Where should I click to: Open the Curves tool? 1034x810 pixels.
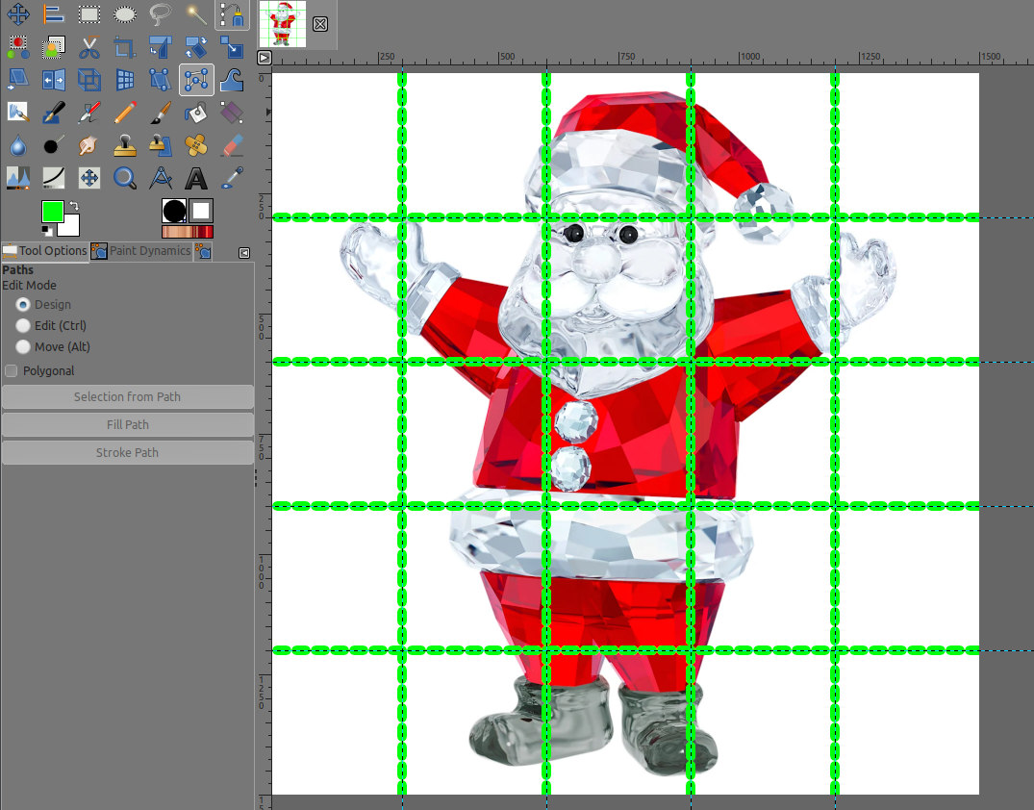coord(54,178)
